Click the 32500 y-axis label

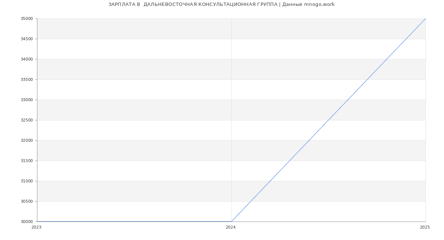[27, 120]
